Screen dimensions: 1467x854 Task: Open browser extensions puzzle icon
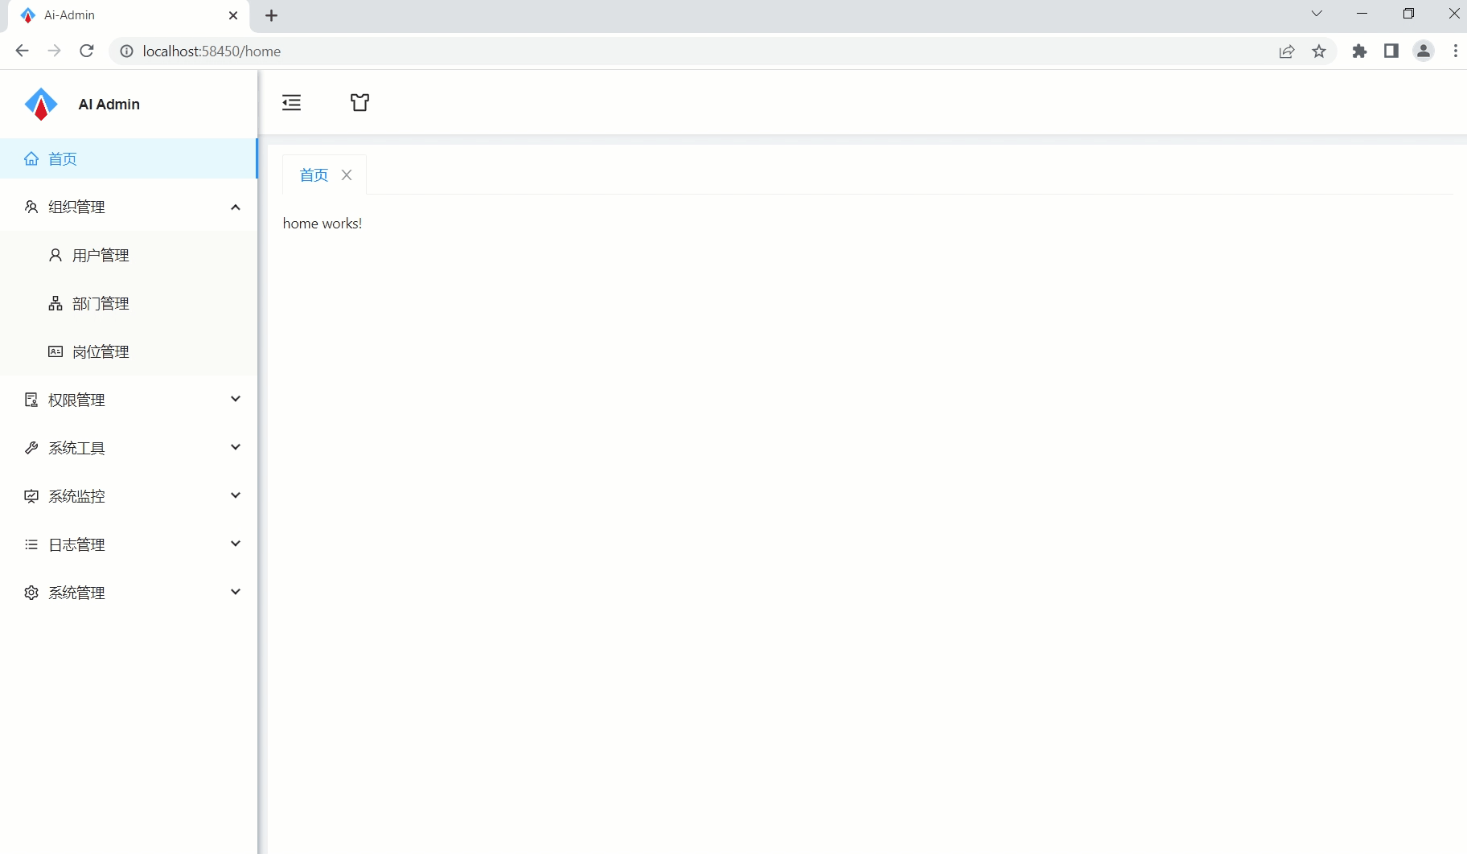pos(1359,51)
